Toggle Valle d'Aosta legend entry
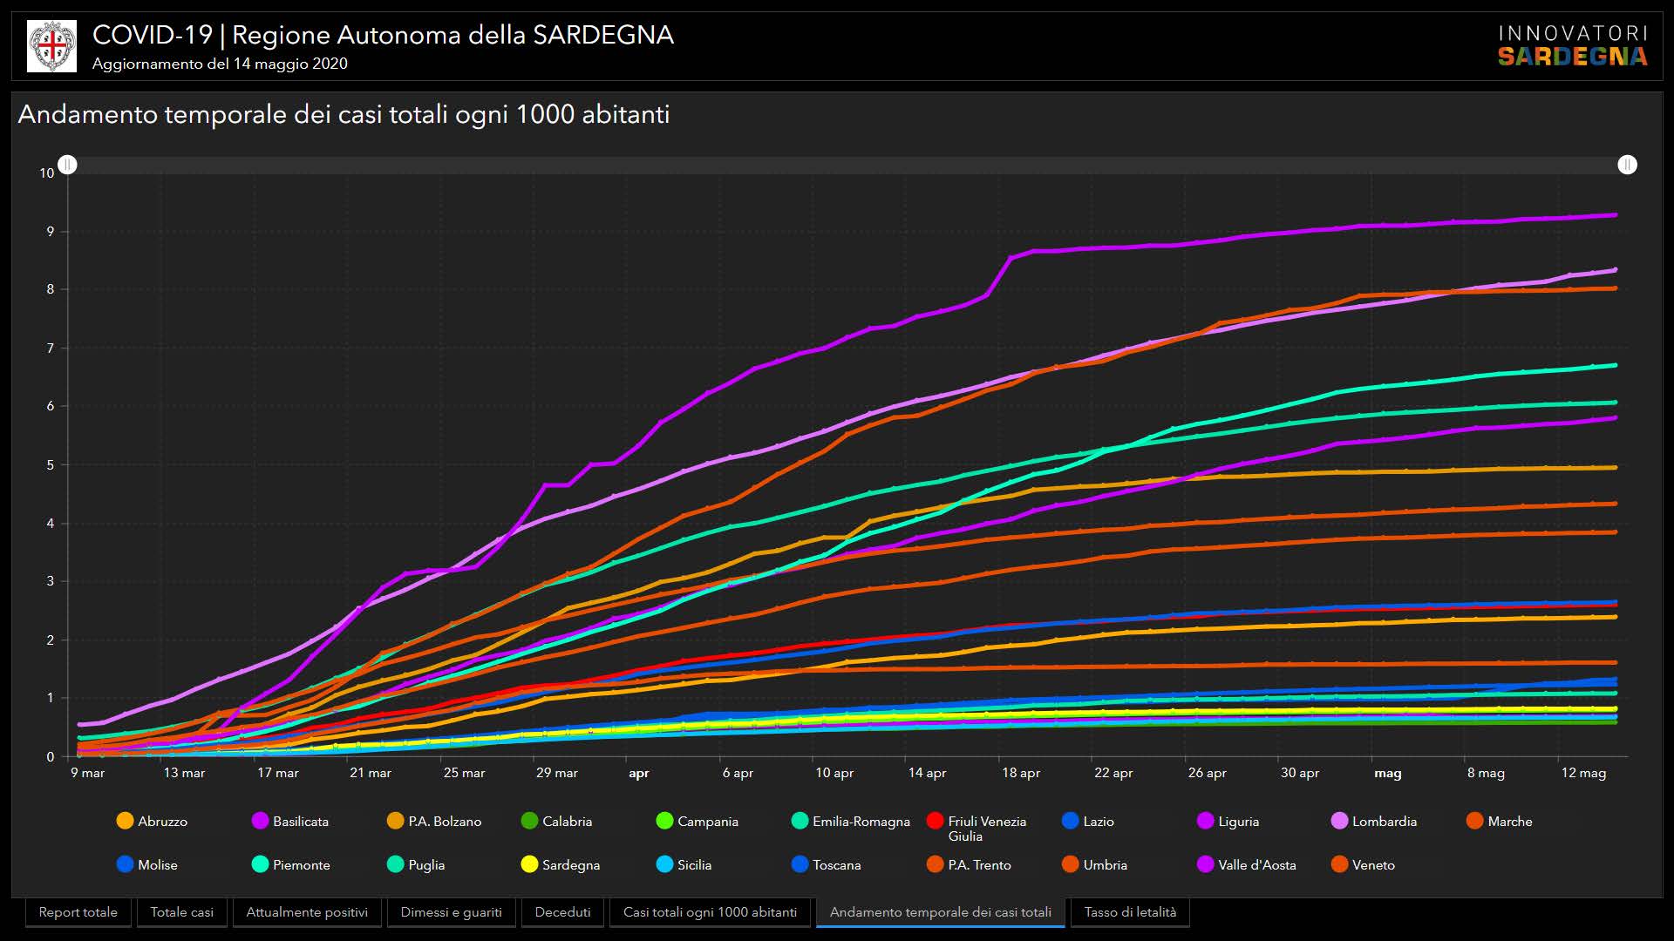Viewport: 1674px width, 941px height. pyautogui.click(x=1205, y=864)
